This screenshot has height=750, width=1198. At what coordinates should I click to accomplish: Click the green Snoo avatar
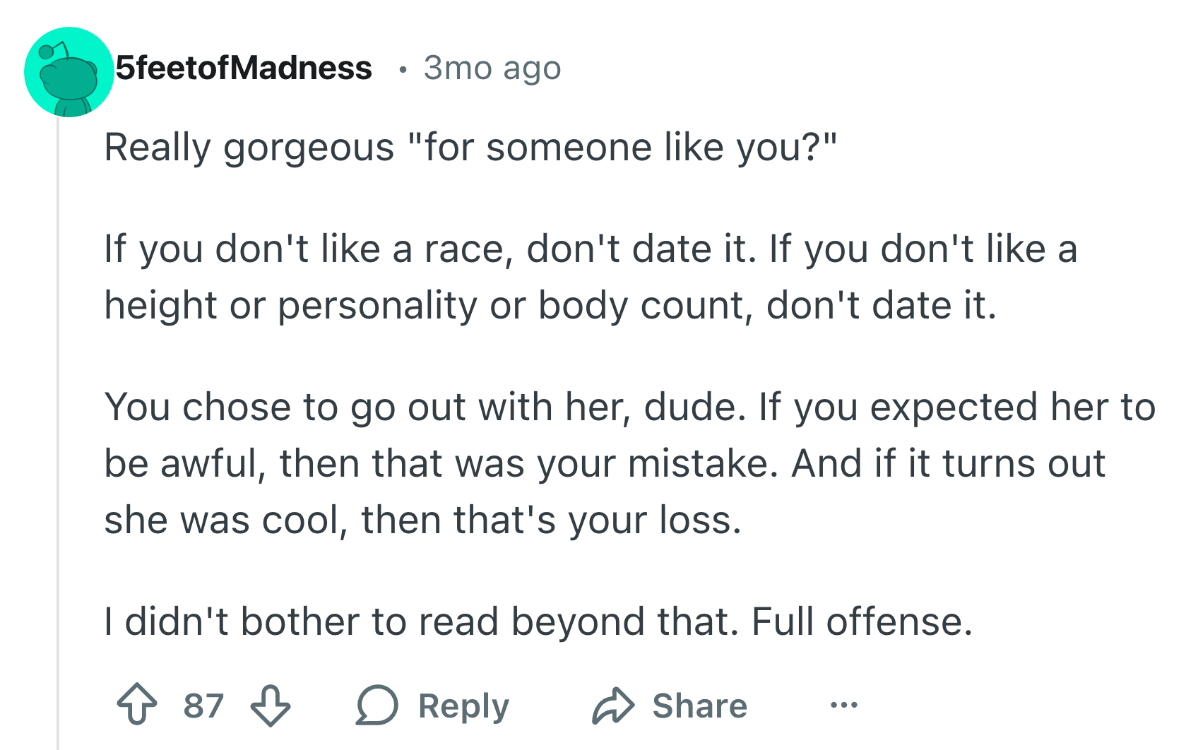pos(69,72)
